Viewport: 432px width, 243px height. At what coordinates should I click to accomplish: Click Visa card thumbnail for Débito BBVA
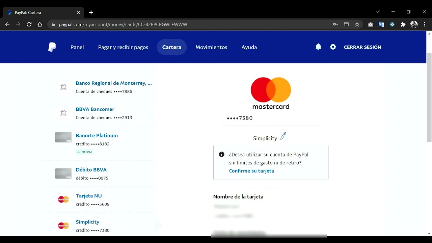tap(63, 173)
